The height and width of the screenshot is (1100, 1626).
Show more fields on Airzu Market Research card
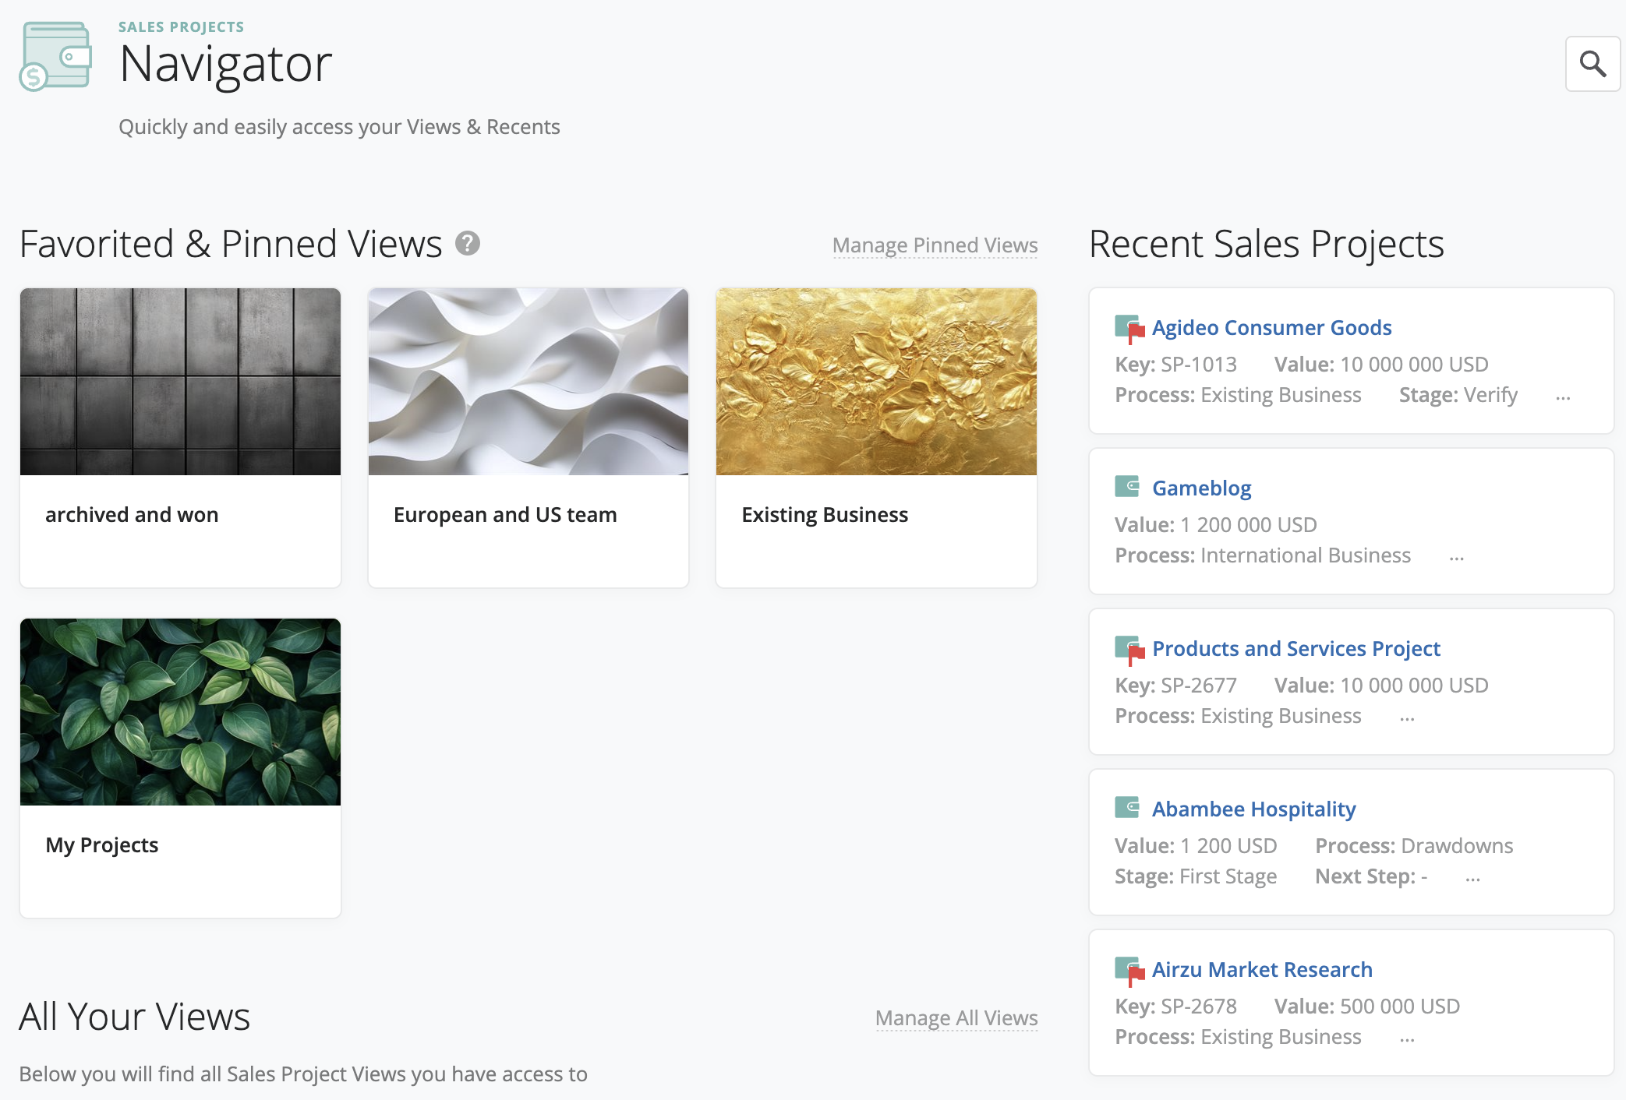[1407, 1040]
